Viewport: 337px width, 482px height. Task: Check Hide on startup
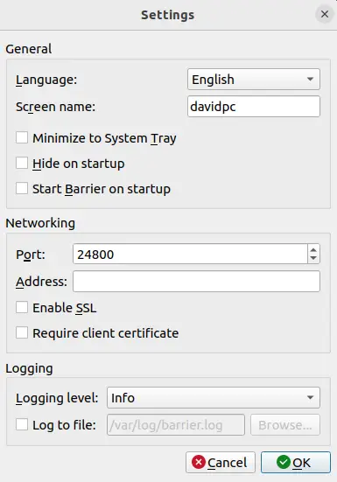pyautogui.click(x=22, y=163)
